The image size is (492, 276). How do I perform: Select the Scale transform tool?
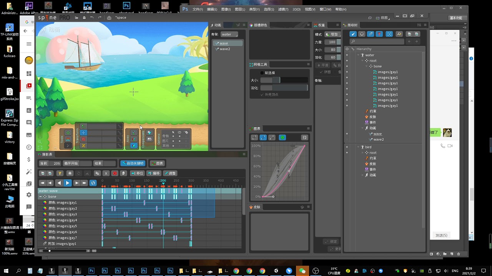coord(83,139)
